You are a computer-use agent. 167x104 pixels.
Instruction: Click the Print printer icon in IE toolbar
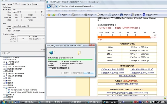86,15
